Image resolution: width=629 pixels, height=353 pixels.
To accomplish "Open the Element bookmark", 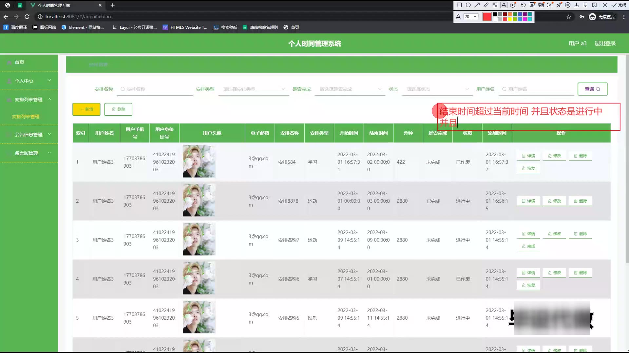I will [83, 27].
